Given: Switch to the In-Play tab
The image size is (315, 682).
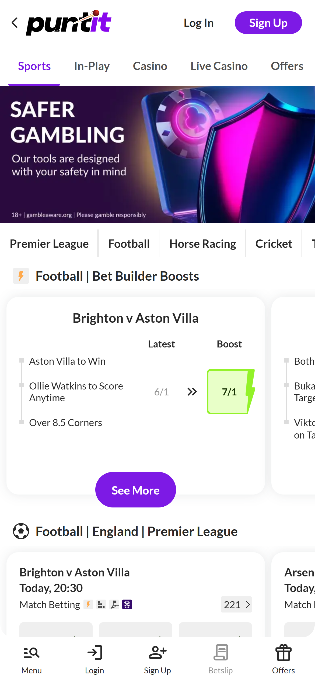Looking at the screenshot, I should [x=92, y=66].
